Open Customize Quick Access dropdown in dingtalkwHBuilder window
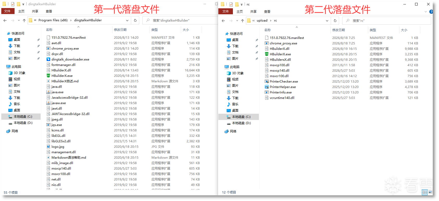 (23, 4)
